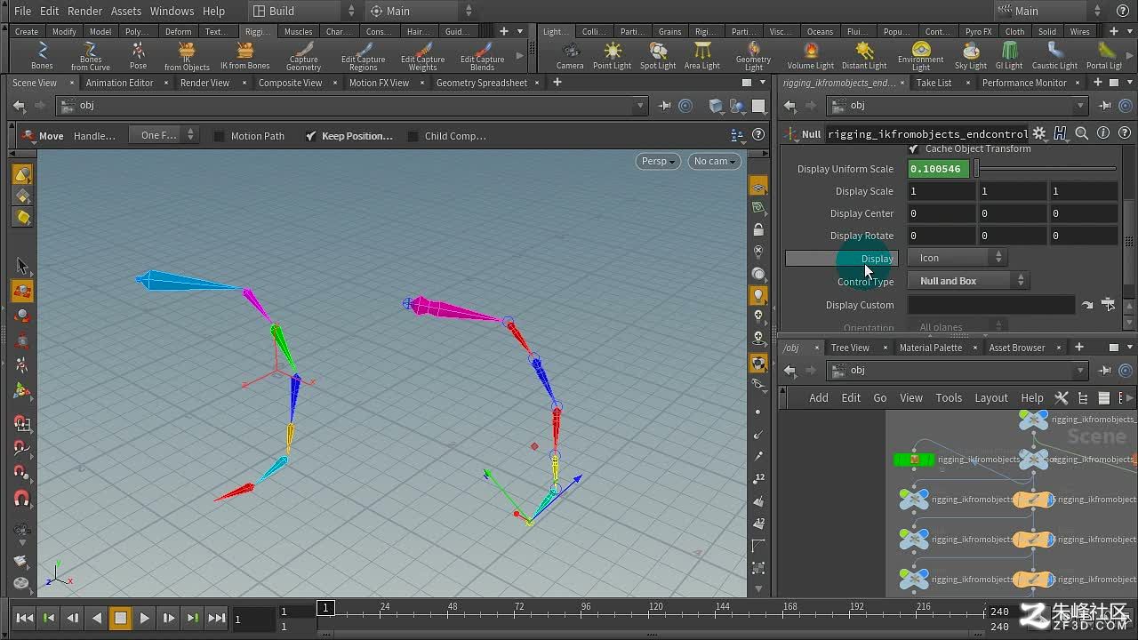Viewport: 1138px width, 640px height.
Task: Open Control Type Null and Box dropdown
Action: [967, 281]
